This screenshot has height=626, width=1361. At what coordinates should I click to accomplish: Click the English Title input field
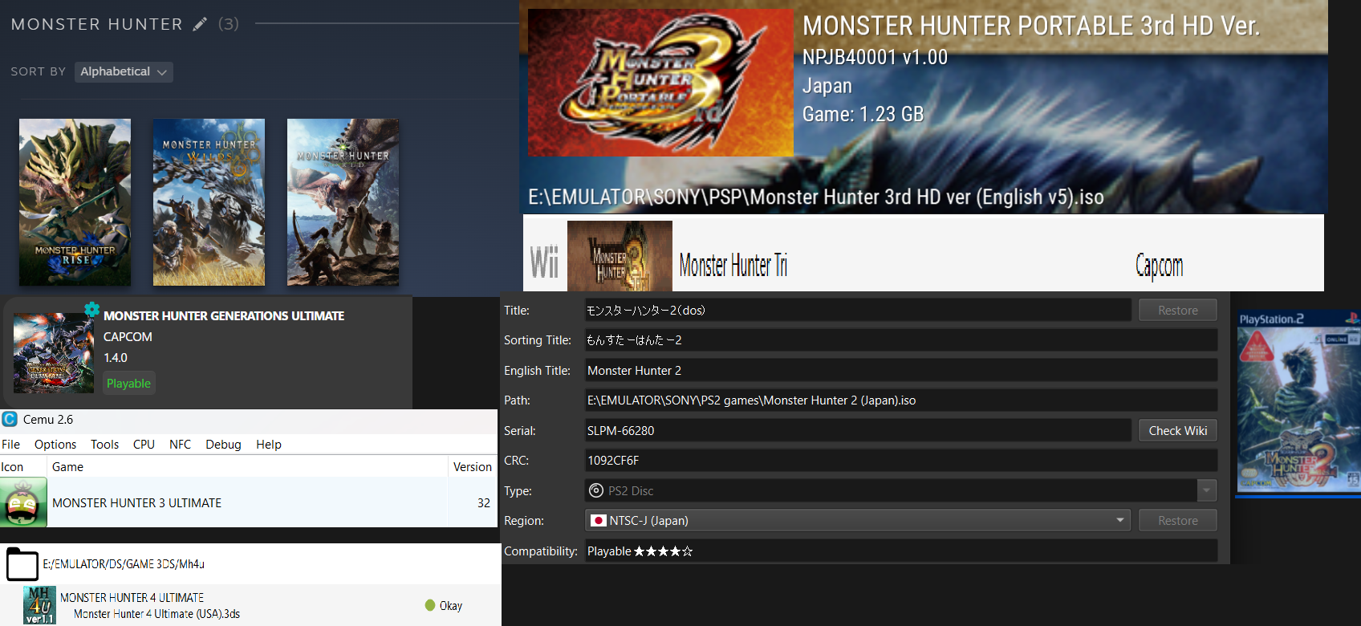901,371
